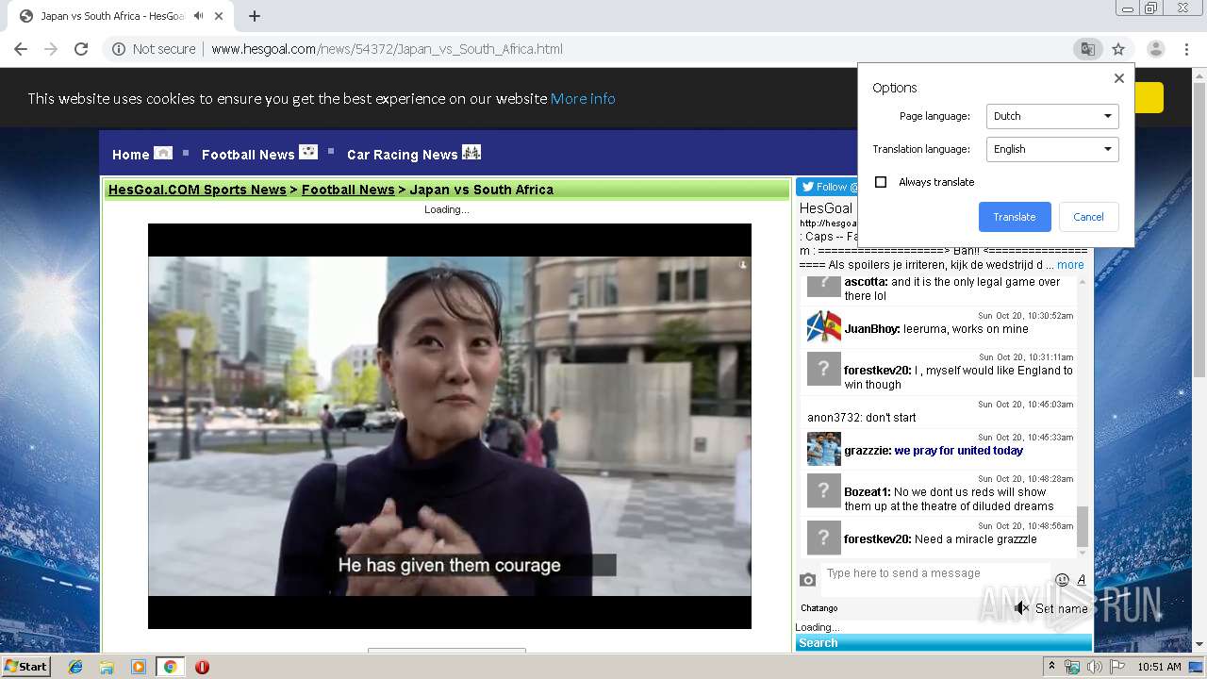Click JuanBhoy's flag avatar in chat
1207x679 pixels.
[823, 327]
